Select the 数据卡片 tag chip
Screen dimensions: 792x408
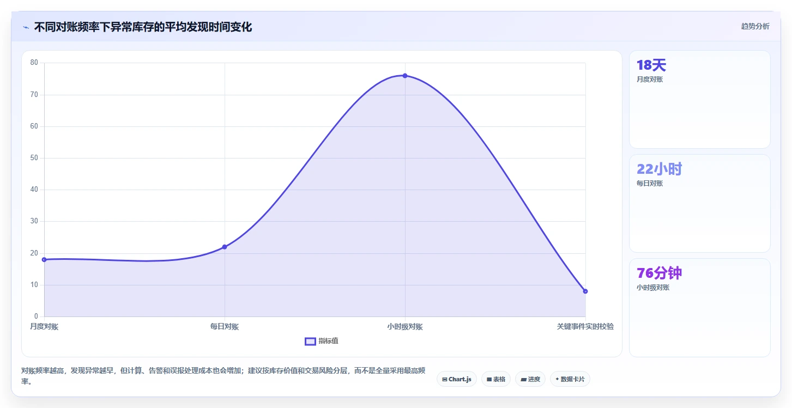(570, 379)
